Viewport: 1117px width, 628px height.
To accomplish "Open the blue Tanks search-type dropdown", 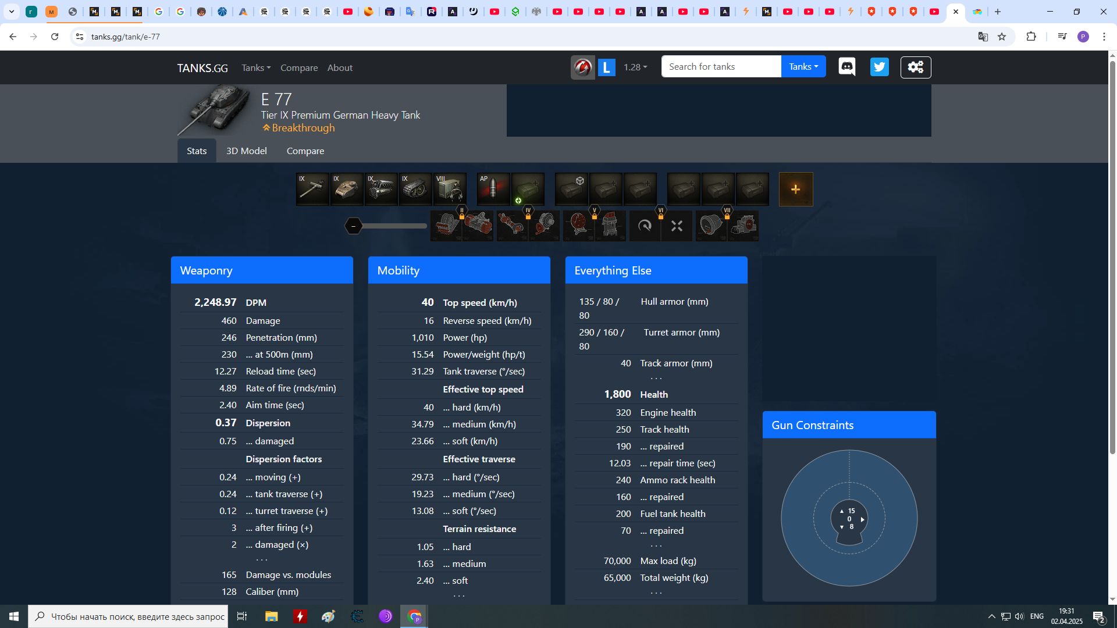I will tap(803, 67).
